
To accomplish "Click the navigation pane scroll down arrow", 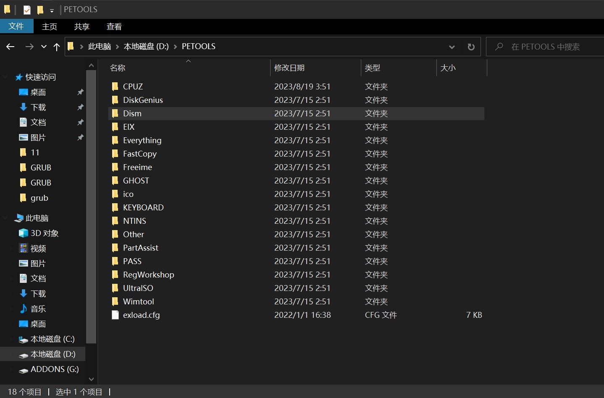I will pos(91,379).
